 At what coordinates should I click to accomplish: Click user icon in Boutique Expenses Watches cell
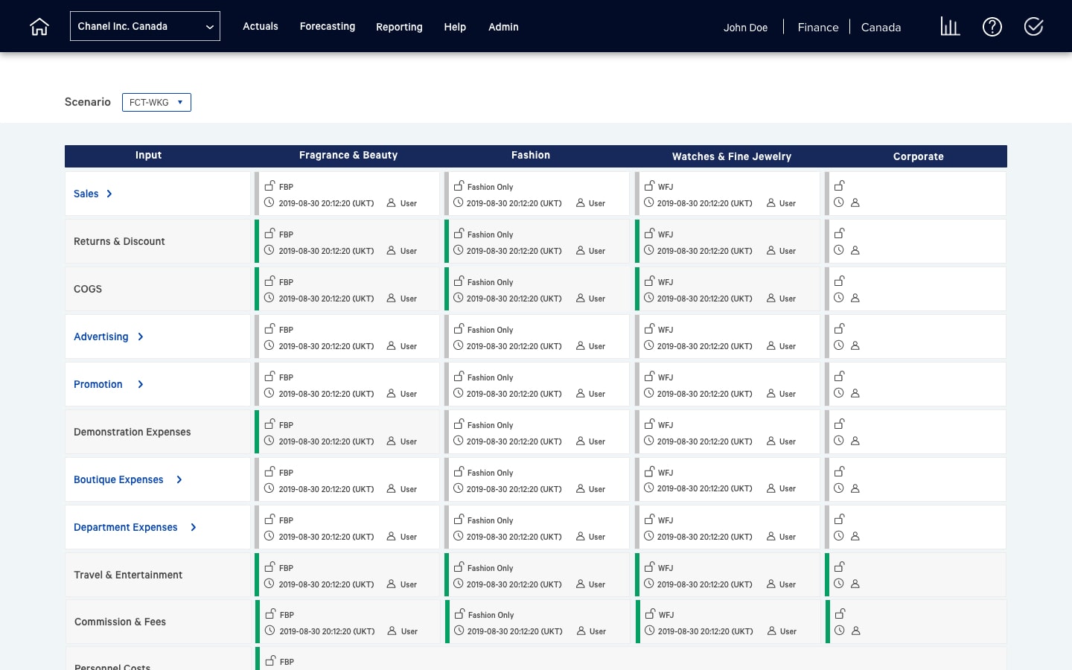coord(771,488)
